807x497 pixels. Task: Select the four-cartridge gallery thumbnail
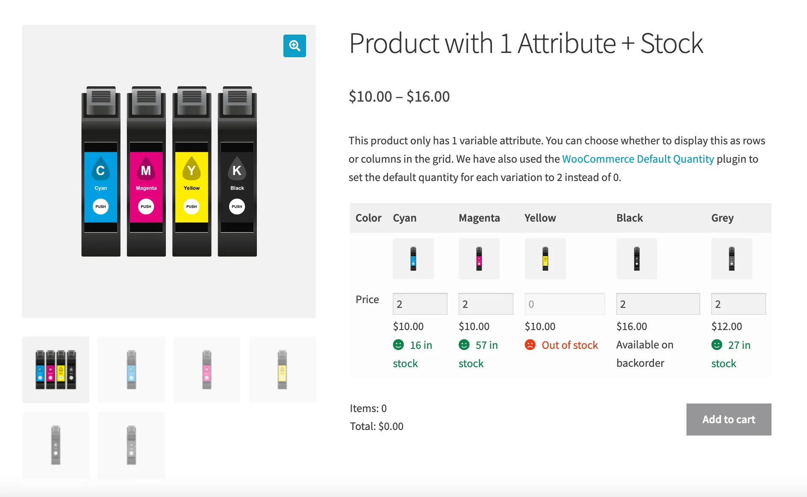click(56, 370)
